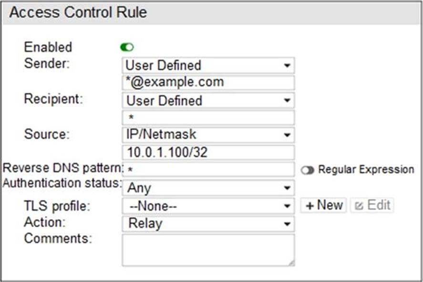Click the New TLS profile button
This screenshot has height=282, width=423.
(x=324, y=206)
